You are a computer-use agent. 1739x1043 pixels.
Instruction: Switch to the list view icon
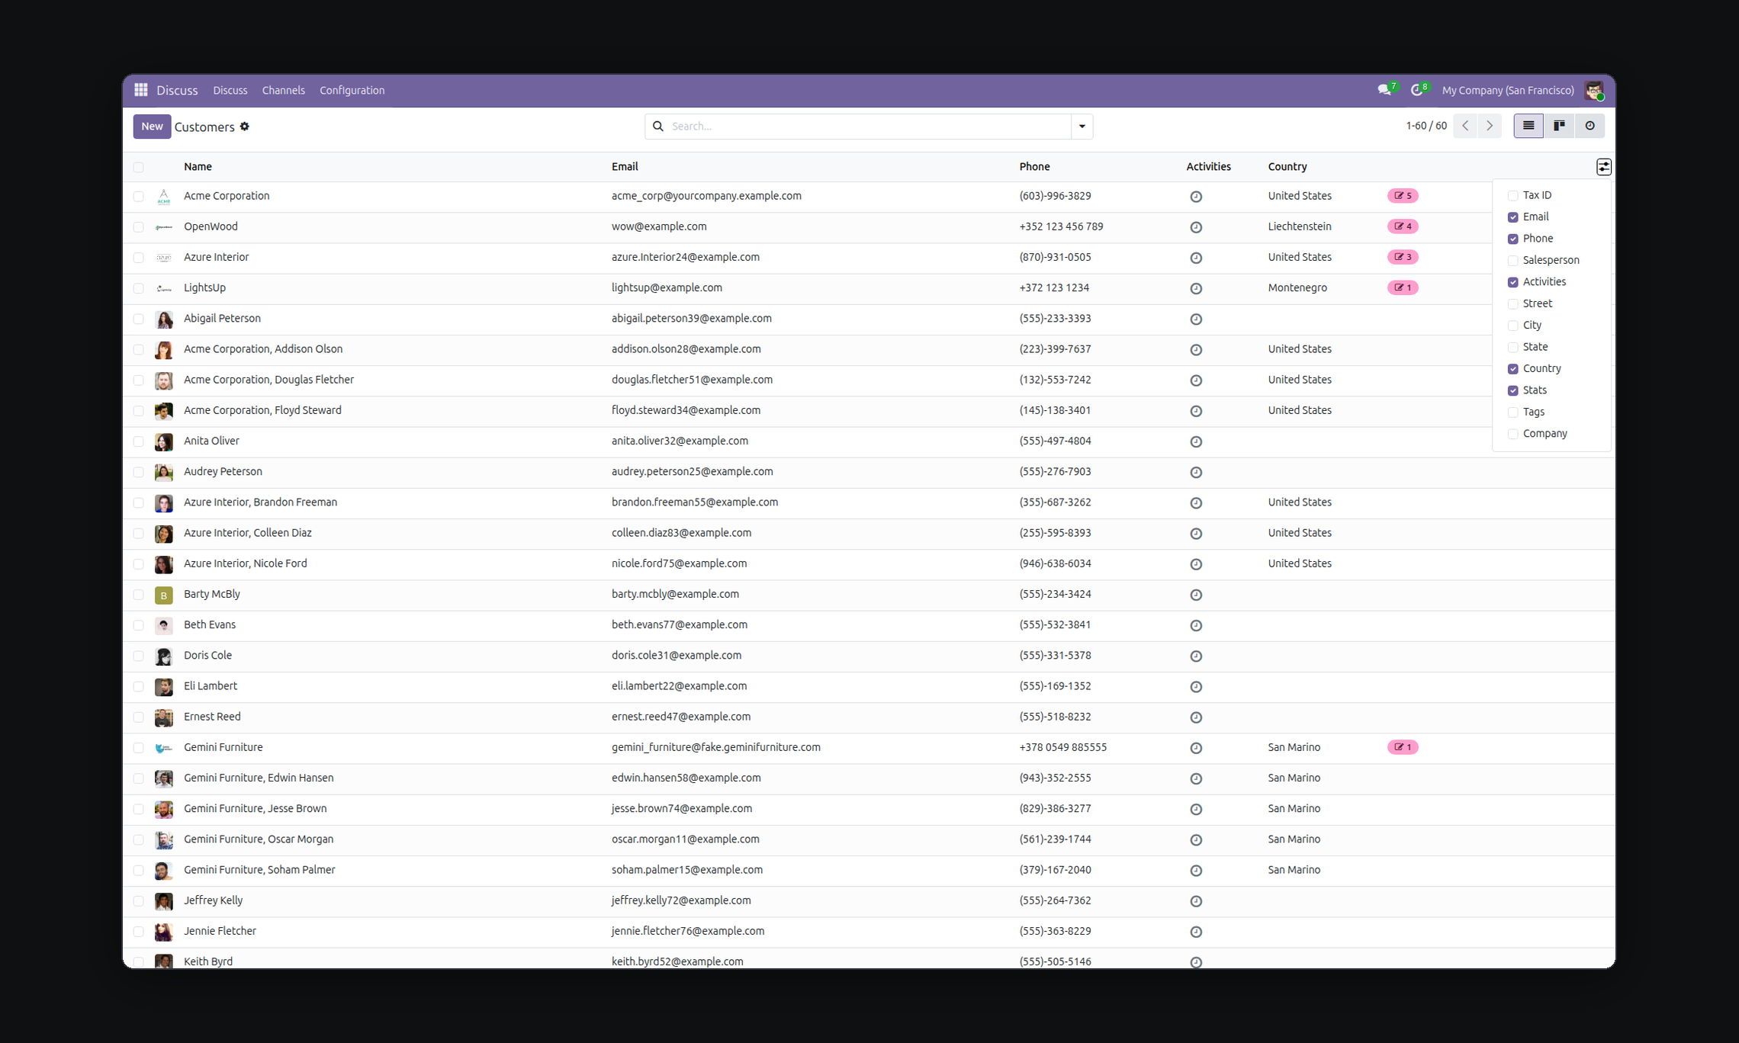[1528, 126]
